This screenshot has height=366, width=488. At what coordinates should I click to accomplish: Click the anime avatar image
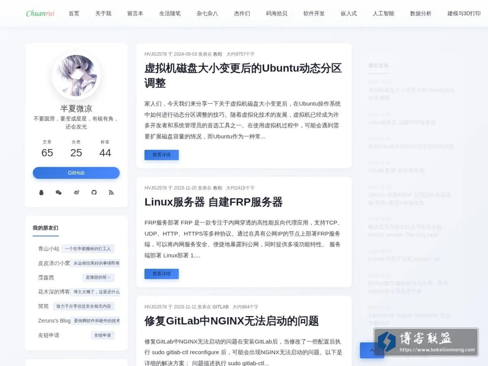tap(76, 76)
